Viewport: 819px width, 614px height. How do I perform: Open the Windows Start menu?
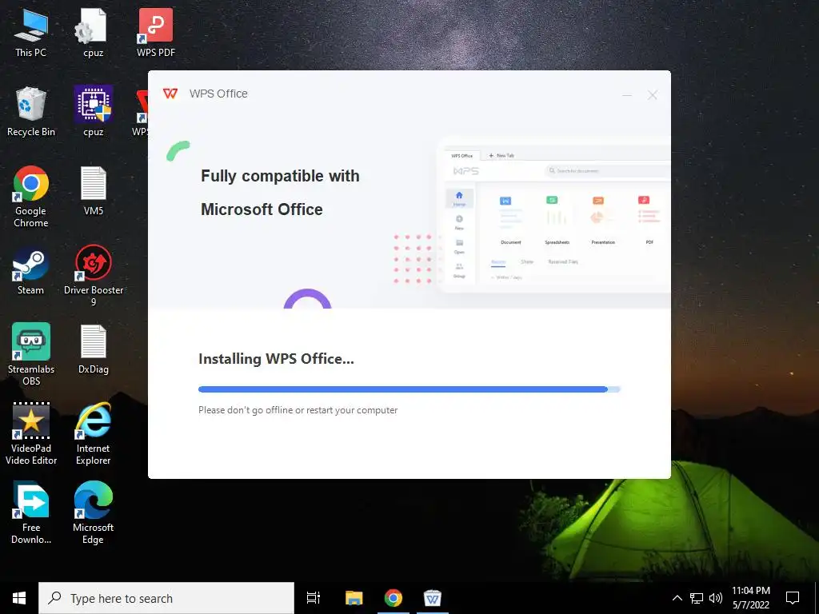pos(19,598)
